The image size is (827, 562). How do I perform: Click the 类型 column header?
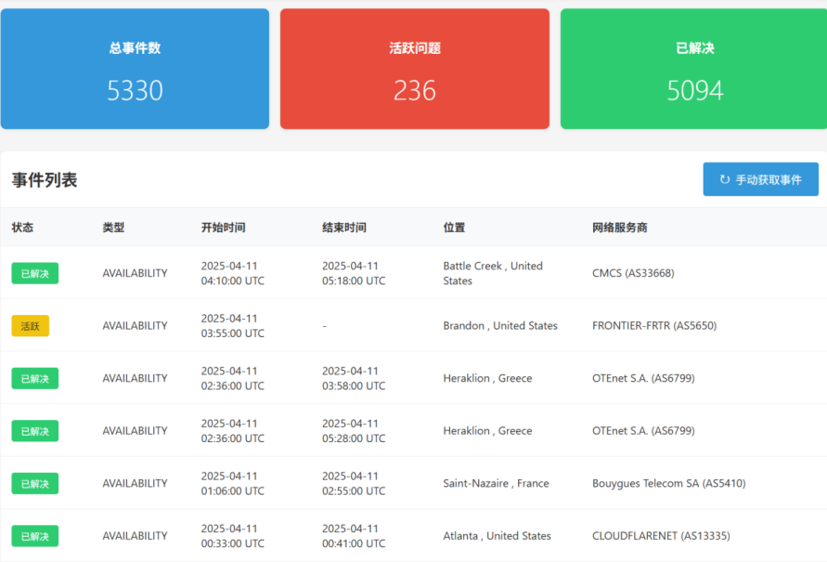[x=113, y=228]
